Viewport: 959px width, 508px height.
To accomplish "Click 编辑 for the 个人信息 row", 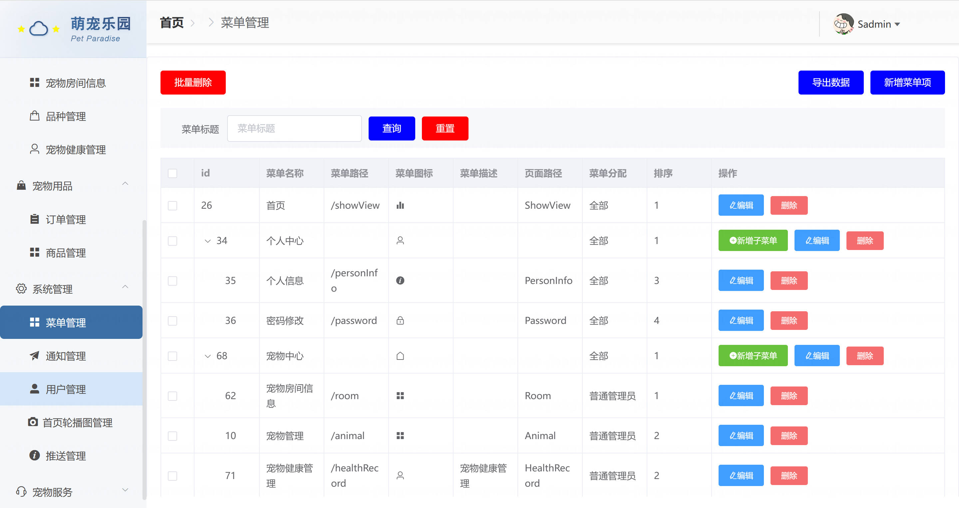I will [x=741, y=280].
